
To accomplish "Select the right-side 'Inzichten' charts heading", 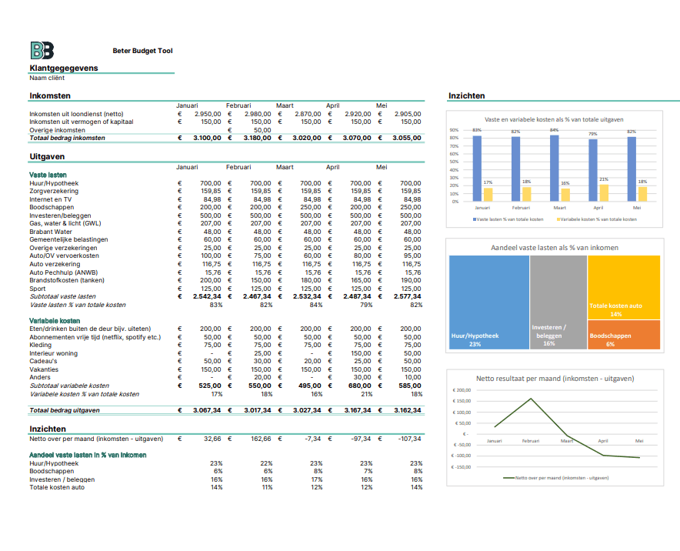I will pos(467,96).
